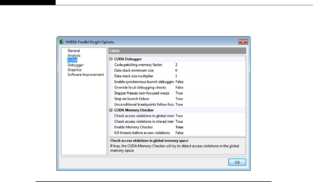Select the CUDA options category
This screenshot has height=182, width=313.
coord(72,60)
